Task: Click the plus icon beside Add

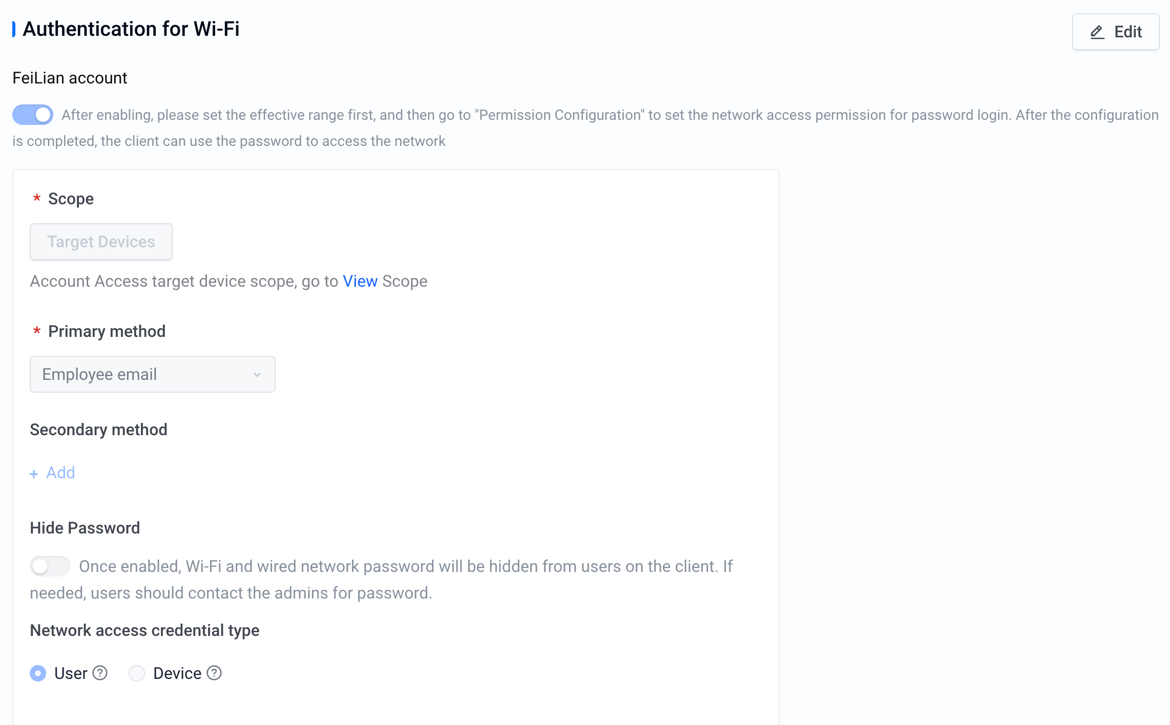Action: (34, 474)
